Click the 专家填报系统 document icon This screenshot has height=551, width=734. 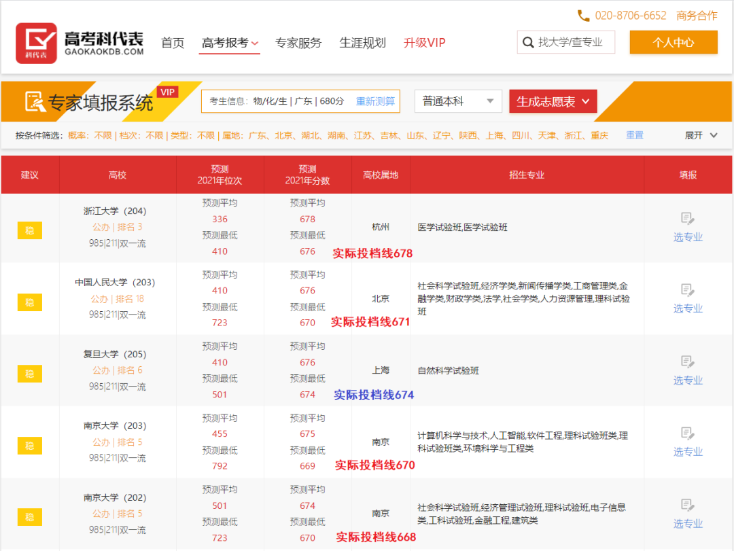click(35, 102)
